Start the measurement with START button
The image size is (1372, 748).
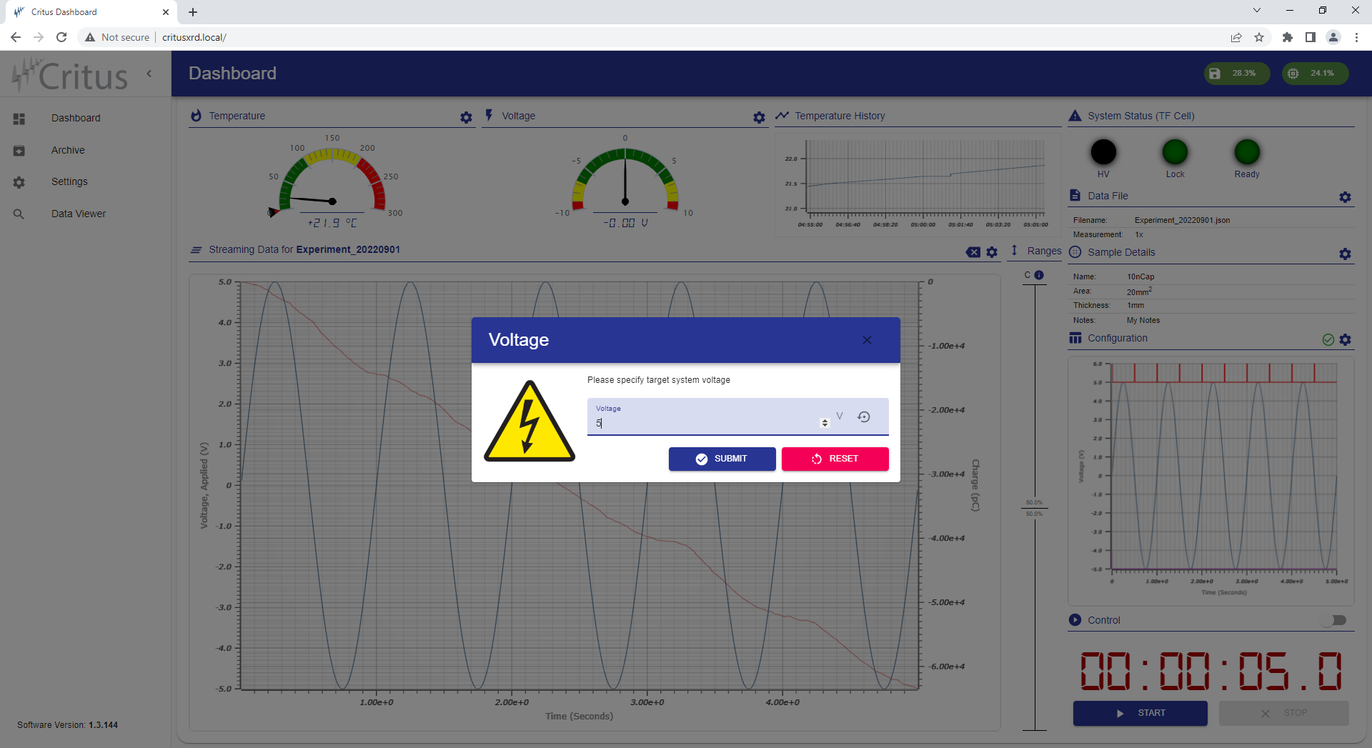point(1140,713)
